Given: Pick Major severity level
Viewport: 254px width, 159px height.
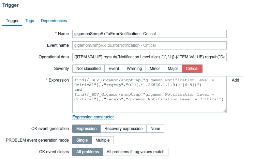Looking at the screenshot, I should coord(173,69).
